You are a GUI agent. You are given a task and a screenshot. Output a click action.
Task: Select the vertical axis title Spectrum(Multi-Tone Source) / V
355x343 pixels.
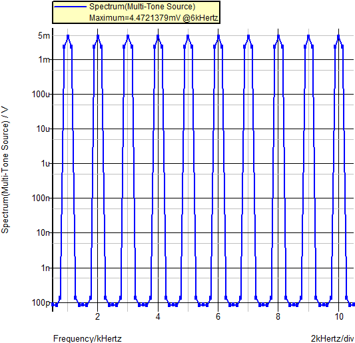[5, 170]
